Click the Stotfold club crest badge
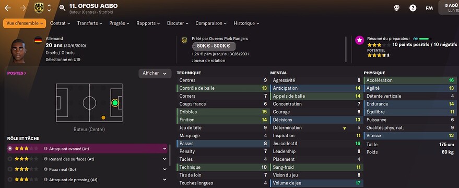The width and height of the screenshot is (459, 188). pyautogui.click(x=39, y=8)
